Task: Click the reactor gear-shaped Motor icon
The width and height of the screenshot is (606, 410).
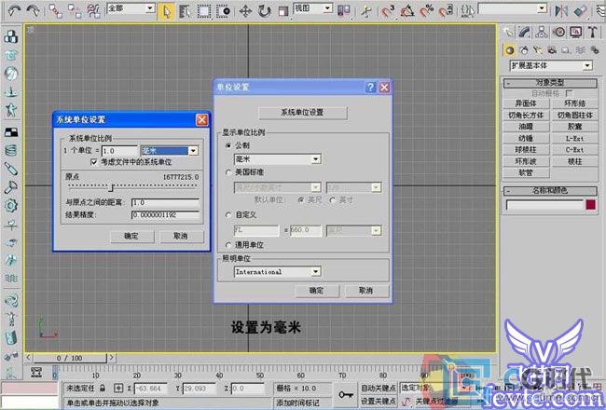Action: click(x=11, y=206)
